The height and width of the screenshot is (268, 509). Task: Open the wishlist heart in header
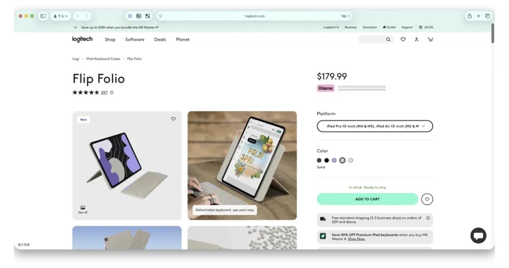[x=403, y=39]
